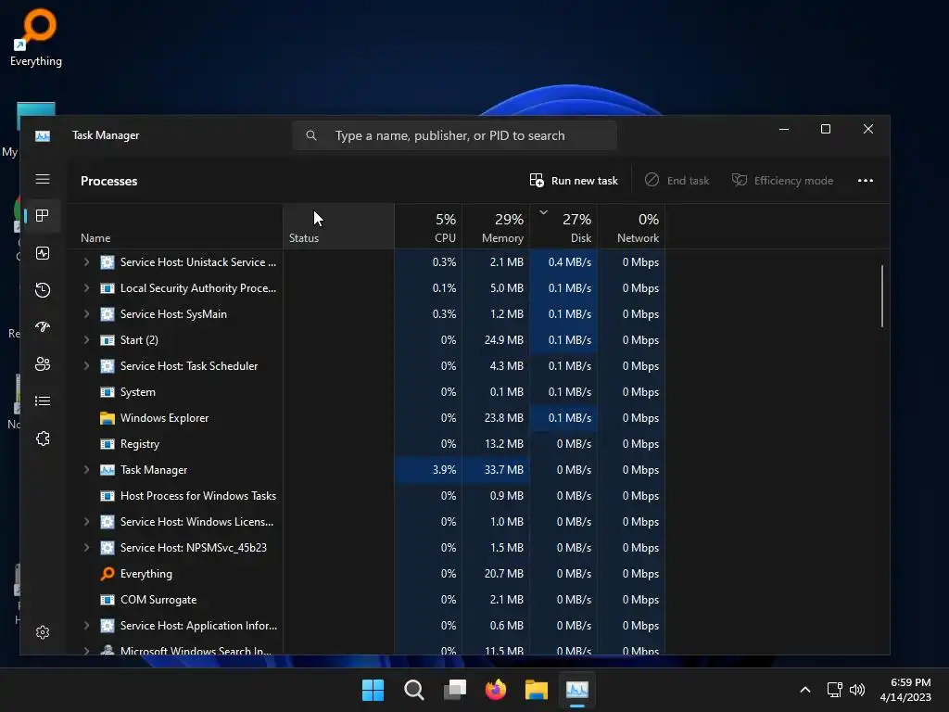Sort by the Status column header
This screenshot has width=949, height=712.
338,226
